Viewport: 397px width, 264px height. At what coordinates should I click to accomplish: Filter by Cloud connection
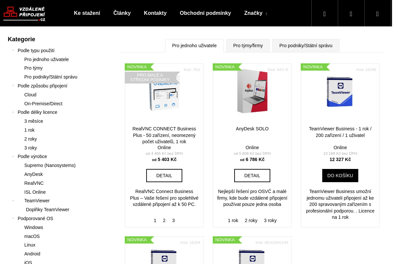[x=30, y=95]
